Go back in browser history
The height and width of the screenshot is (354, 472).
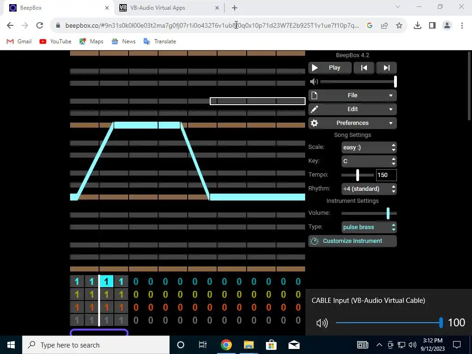10,26
